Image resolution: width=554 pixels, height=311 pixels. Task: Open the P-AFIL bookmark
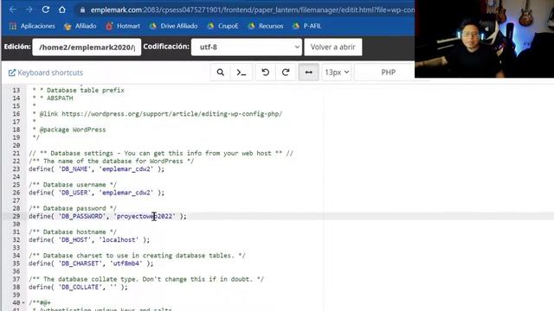[306, 26]
